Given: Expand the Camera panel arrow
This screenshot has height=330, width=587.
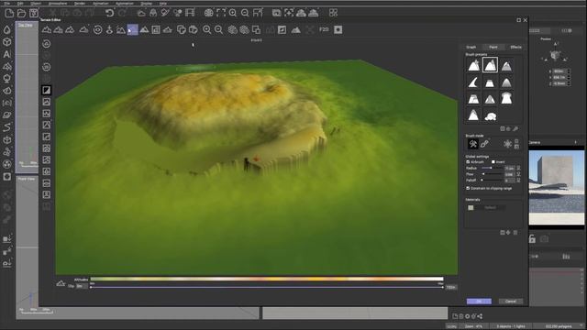Looking at the screenshot, I should 576,143.
